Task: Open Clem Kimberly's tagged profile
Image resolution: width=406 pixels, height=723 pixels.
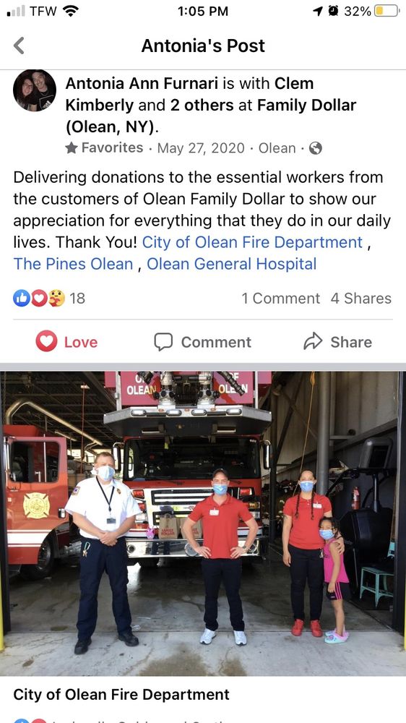Action: (189, 94)
